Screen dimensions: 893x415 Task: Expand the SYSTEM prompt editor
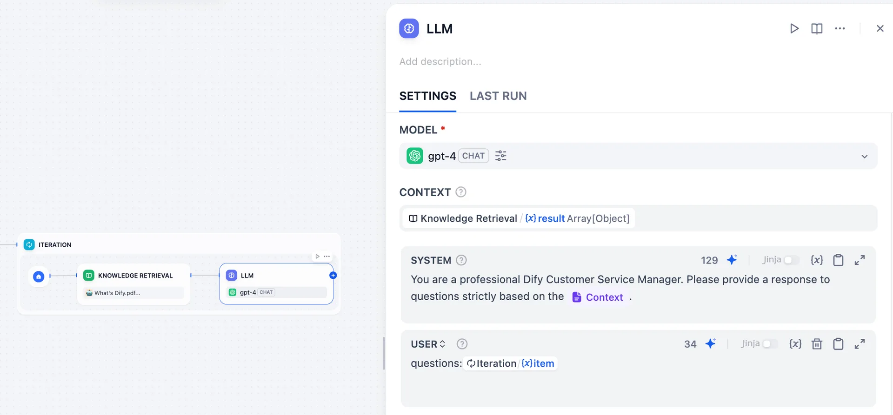[860, 260]
